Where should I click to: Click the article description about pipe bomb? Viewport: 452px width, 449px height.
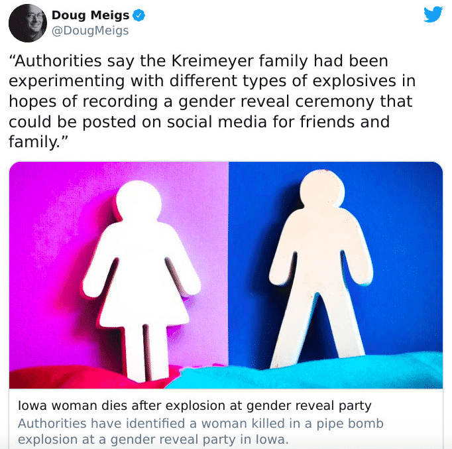pos(201,431)
